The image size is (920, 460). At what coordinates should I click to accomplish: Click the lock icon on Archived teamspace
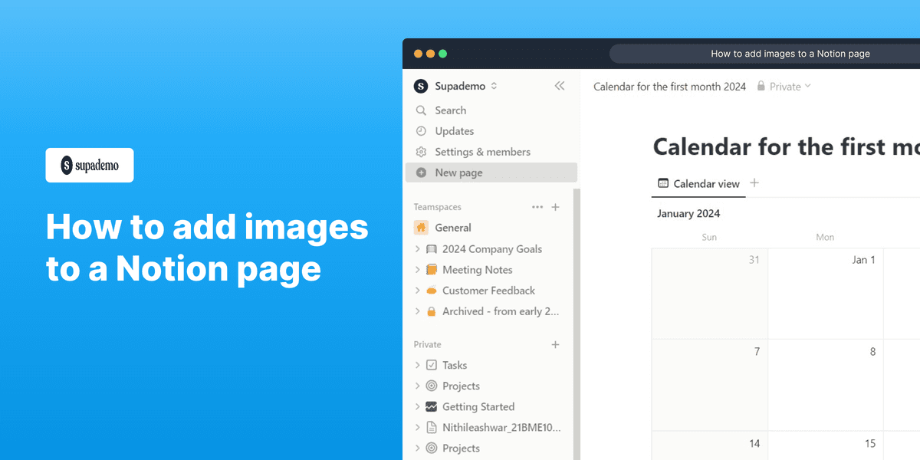coord(432,311)
